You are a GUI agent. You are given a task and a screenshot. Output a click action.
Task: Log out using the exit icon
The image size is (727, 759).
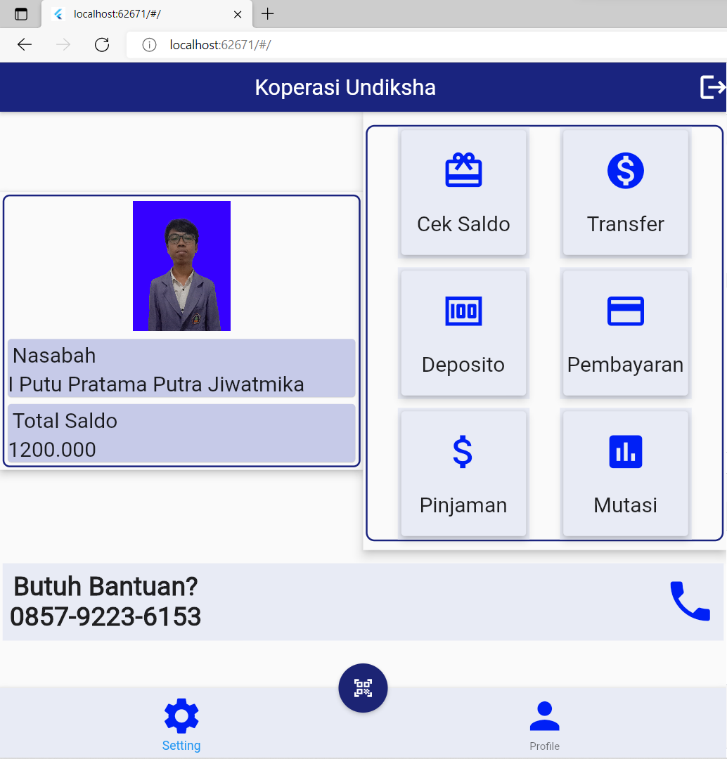click(x=714, y=87)
